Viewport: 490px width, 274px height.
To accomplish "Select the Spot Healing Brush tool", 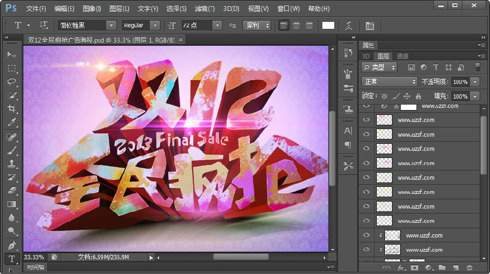I will coord(11,137).
